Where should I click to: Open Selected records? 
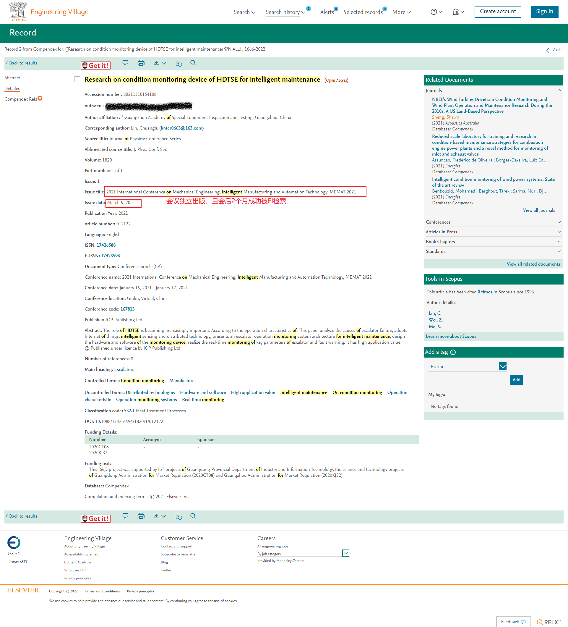pyautogui.click(x=363, y=12)
